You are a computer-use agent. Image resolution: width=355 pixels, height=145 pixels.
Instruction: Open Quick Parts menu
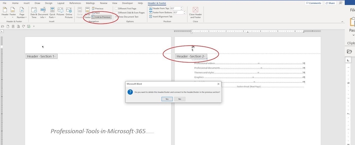point(52,12)
